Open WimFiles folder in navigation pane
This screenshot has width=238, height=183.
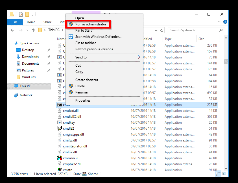(x=29, y=77)
